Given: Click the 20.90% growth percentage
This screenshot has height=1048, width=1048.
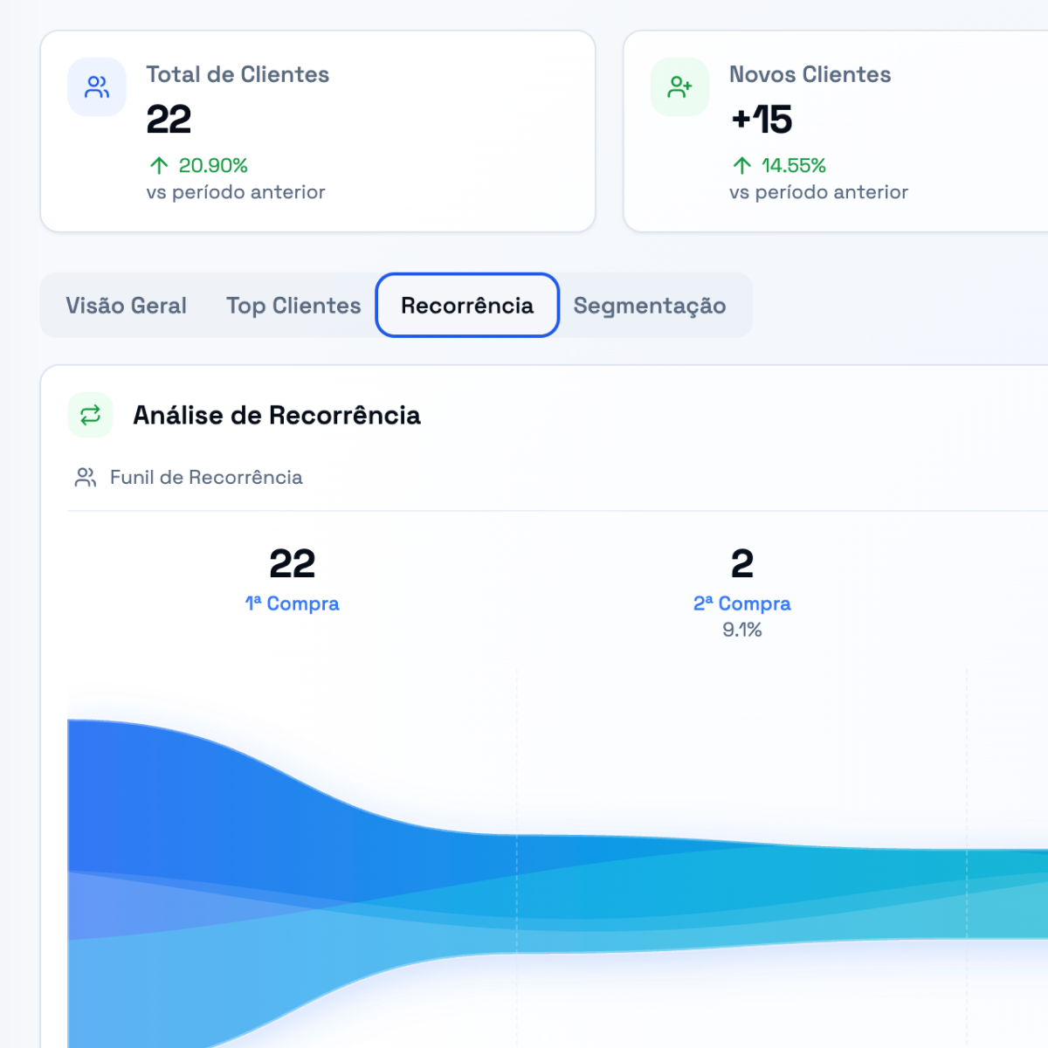Looking at the screenshot, I should [213, 165].
